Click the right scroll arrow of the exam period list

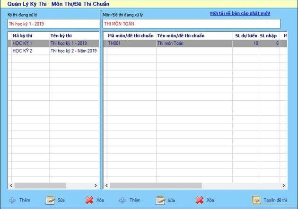96,185
